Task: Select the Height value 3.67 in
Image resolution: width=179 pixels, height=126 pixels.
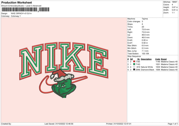Action: [175, 7]
